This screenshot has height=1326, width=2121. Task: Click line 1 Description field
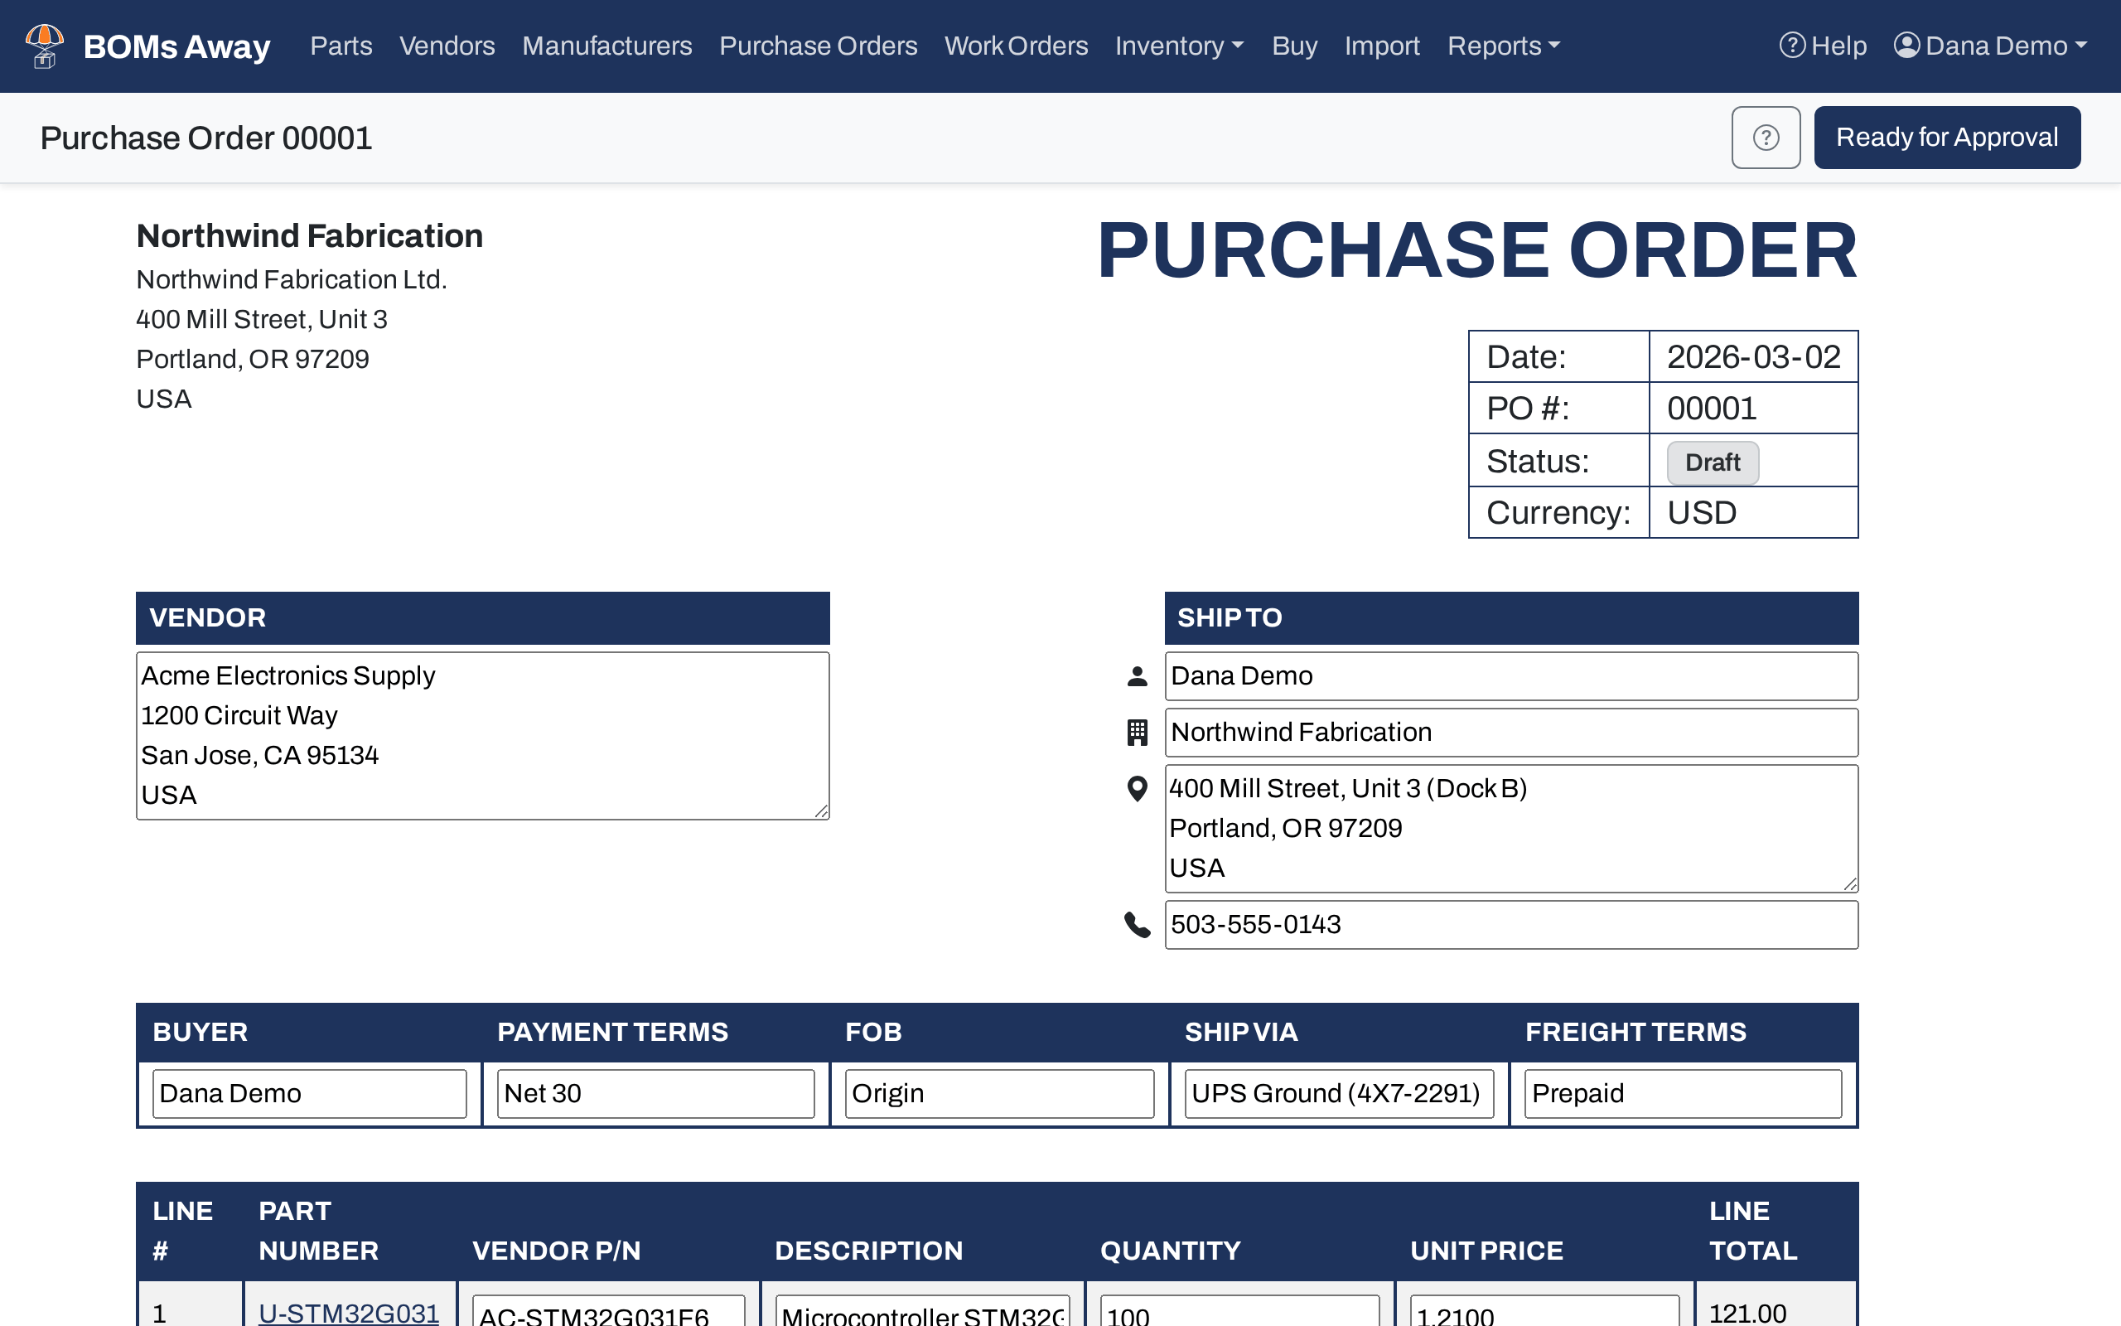922,1312
